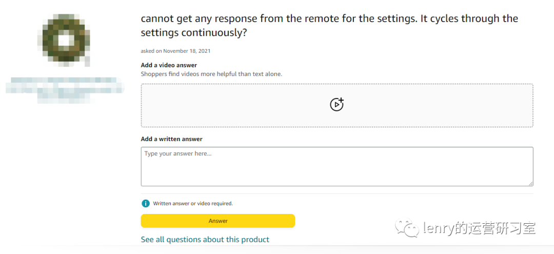Image resolution: width=554 pixels, height=254 pixels.
Task: Open the pixelated product thumbnail image
Action: [65, 39]
